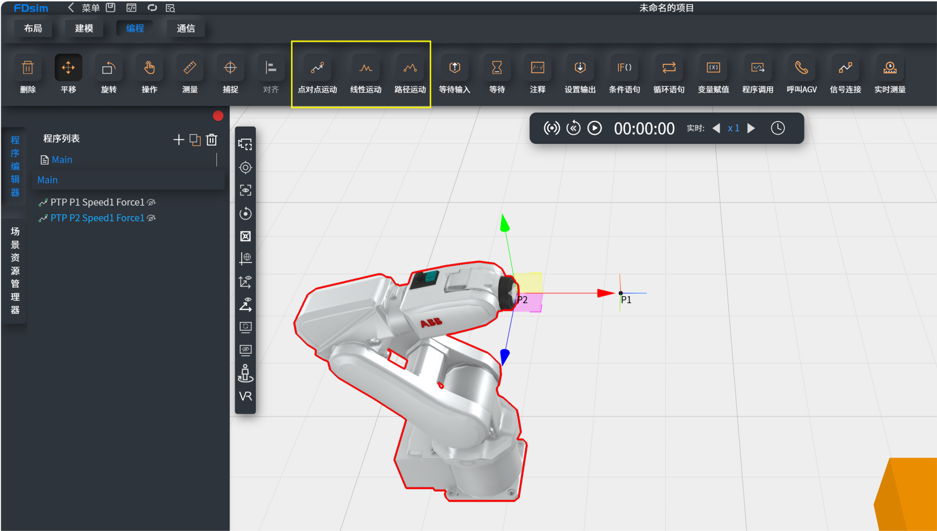Open 场景资源管理器 side panel
Image resolution: width=937 pixels, height=531 pixels.
point(15,270)
